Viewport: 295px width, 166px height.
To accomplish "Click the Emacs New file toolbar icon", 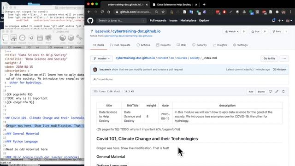I will click(5, 39).
